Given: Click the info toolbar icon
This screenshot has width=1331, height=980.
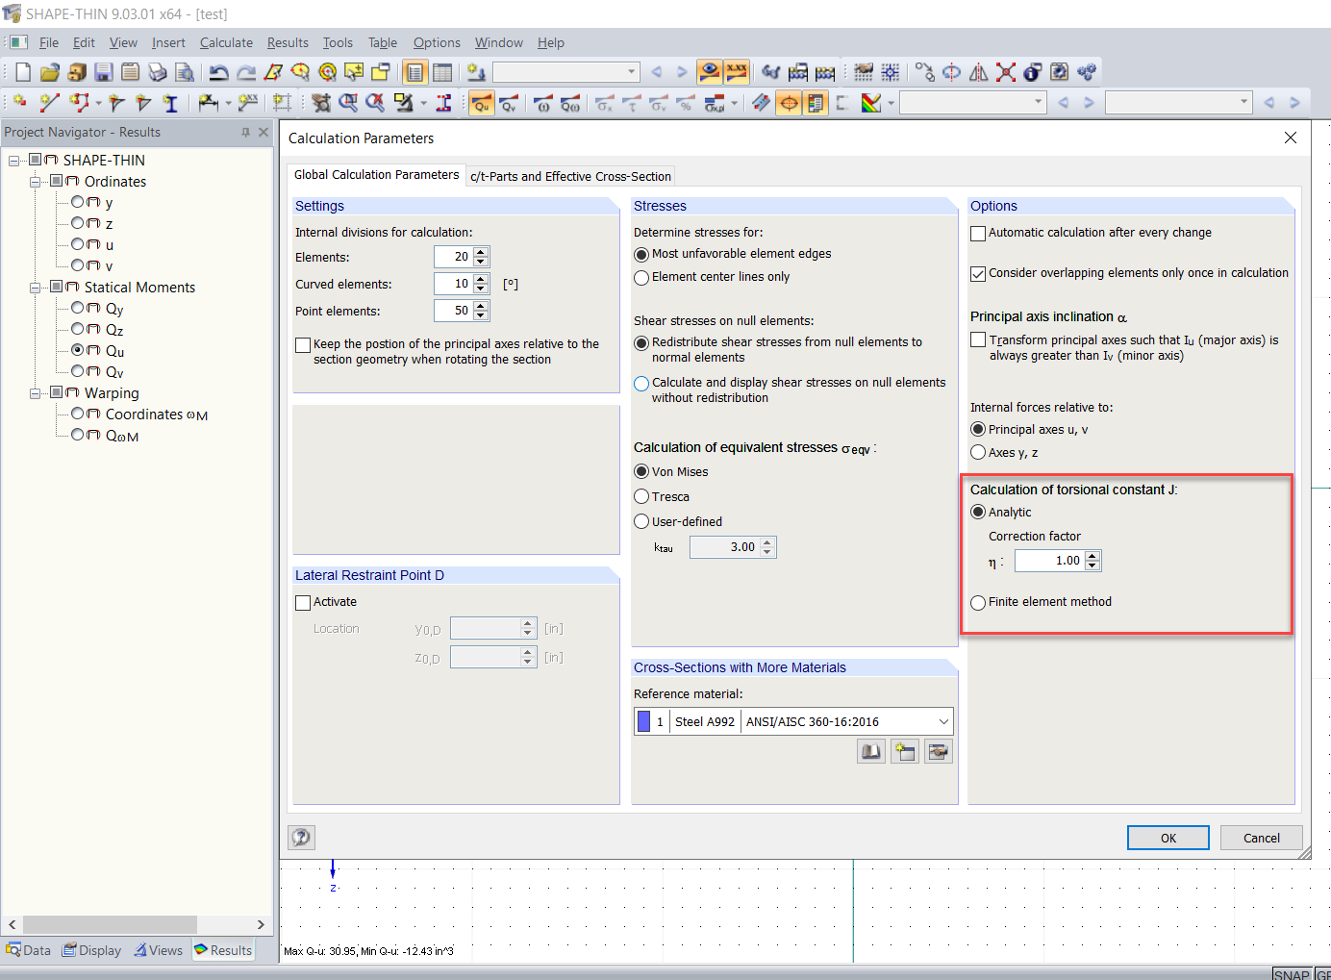Looking at the screenshot, I should coord(1031,72).
